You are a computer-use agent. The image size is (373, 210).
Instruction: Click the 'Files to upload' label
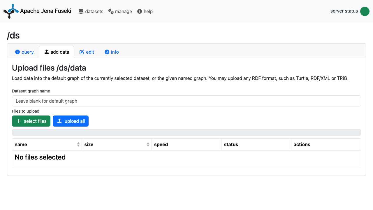[x=26, y=111]
